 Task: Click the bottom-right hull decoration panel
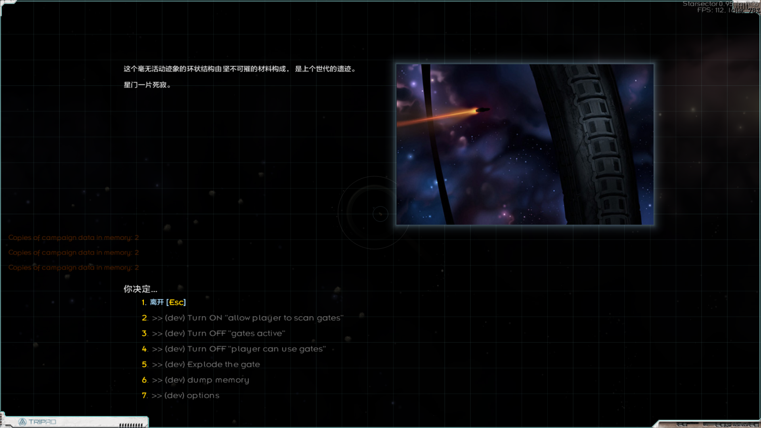(709, 424)
